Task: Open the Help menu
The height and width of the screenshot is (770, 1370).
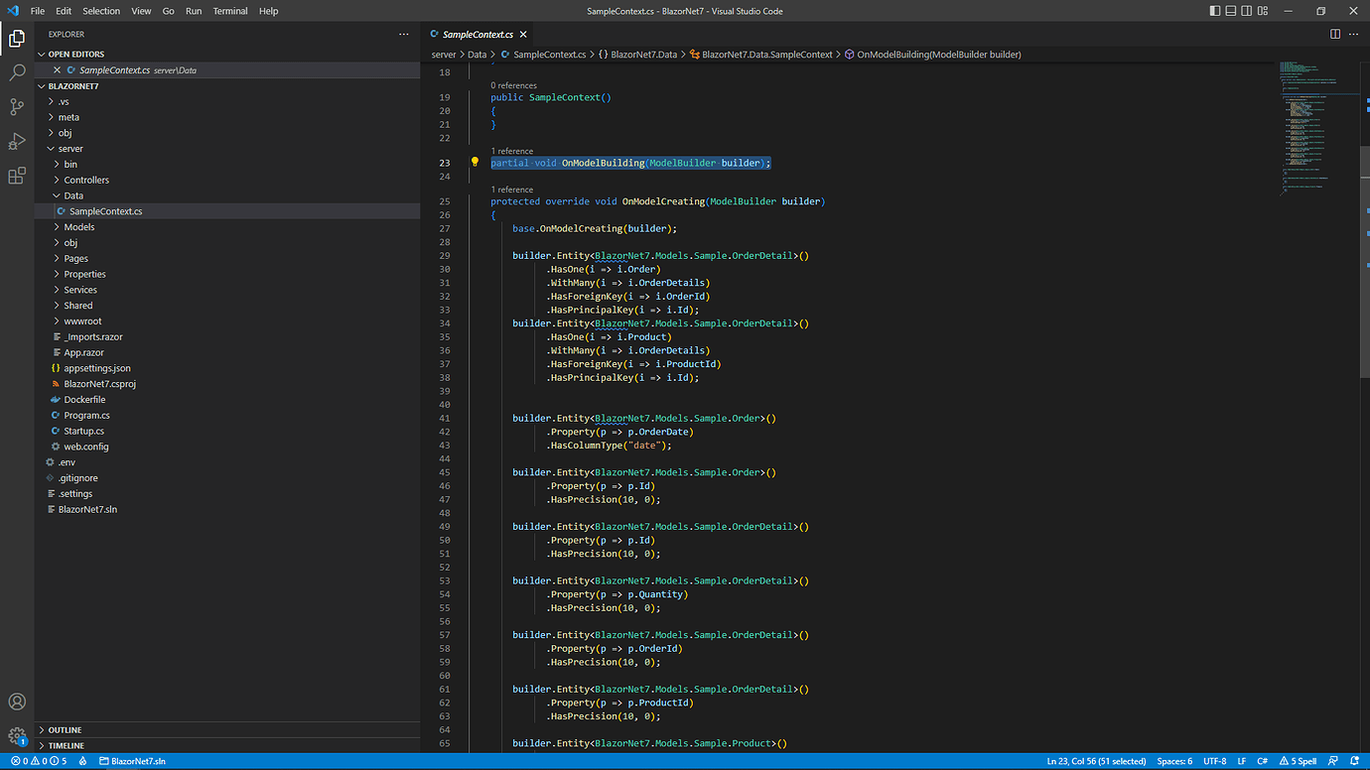Action: click(268, 11)
